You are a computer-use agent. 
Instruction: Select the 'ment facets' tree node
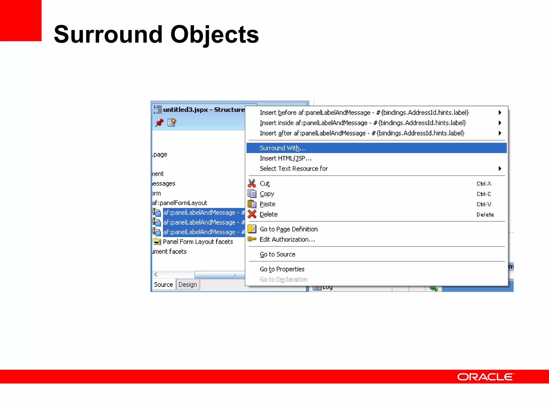click(169, 252)
